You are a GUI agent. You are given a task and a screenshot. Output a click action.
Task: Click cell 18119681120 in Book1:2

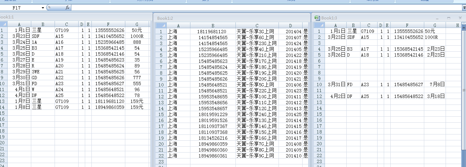point(213,32)
